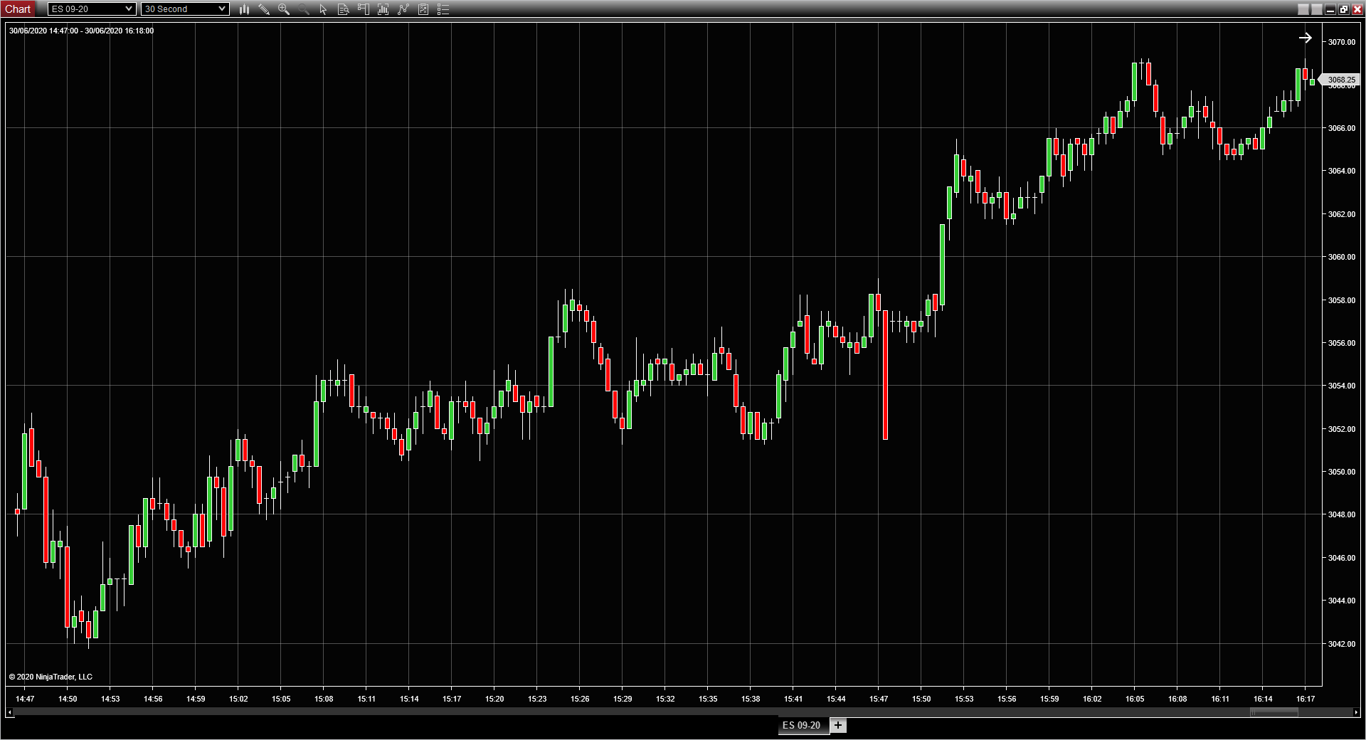Click the 3068.25 current price marker
1366x740 pixels.
coord(1340,80)
